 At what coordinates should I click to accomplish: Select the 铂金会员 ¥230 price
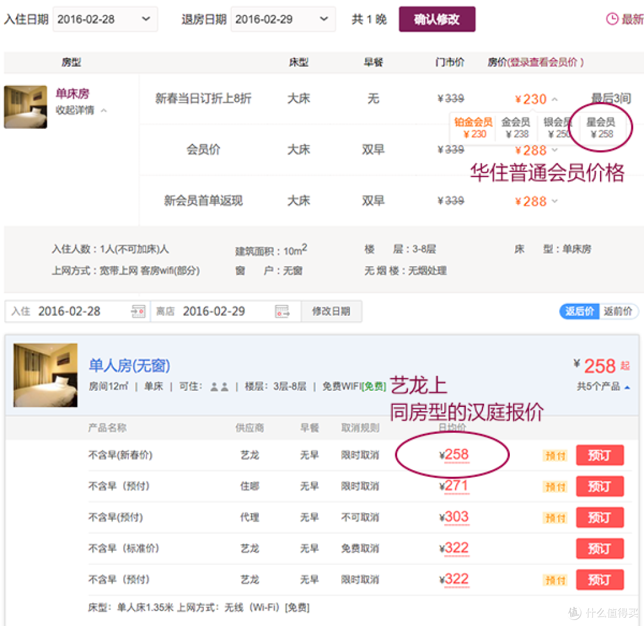(473, 128)
